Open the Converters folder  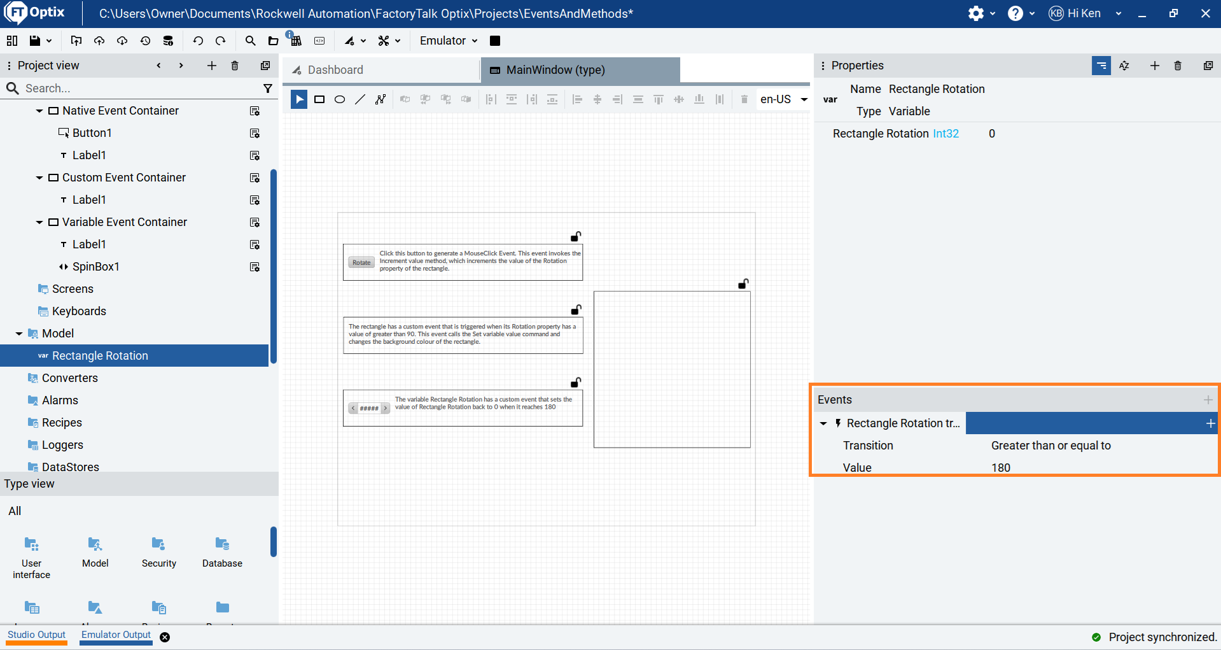pos(70,378)
